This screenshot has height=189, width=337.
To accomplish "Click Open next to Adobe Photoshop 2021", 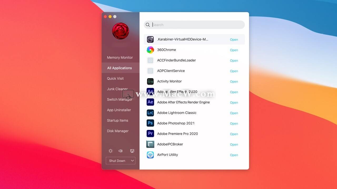I will [234, 124].
